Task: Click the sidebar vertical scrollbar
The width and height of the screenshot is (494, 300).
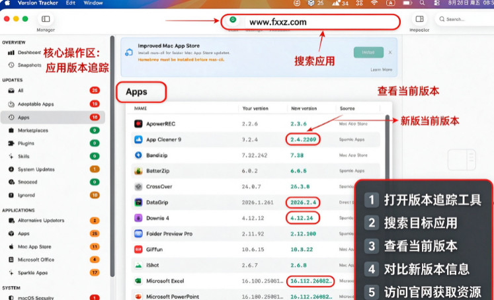Action: [x=112, y=157]
